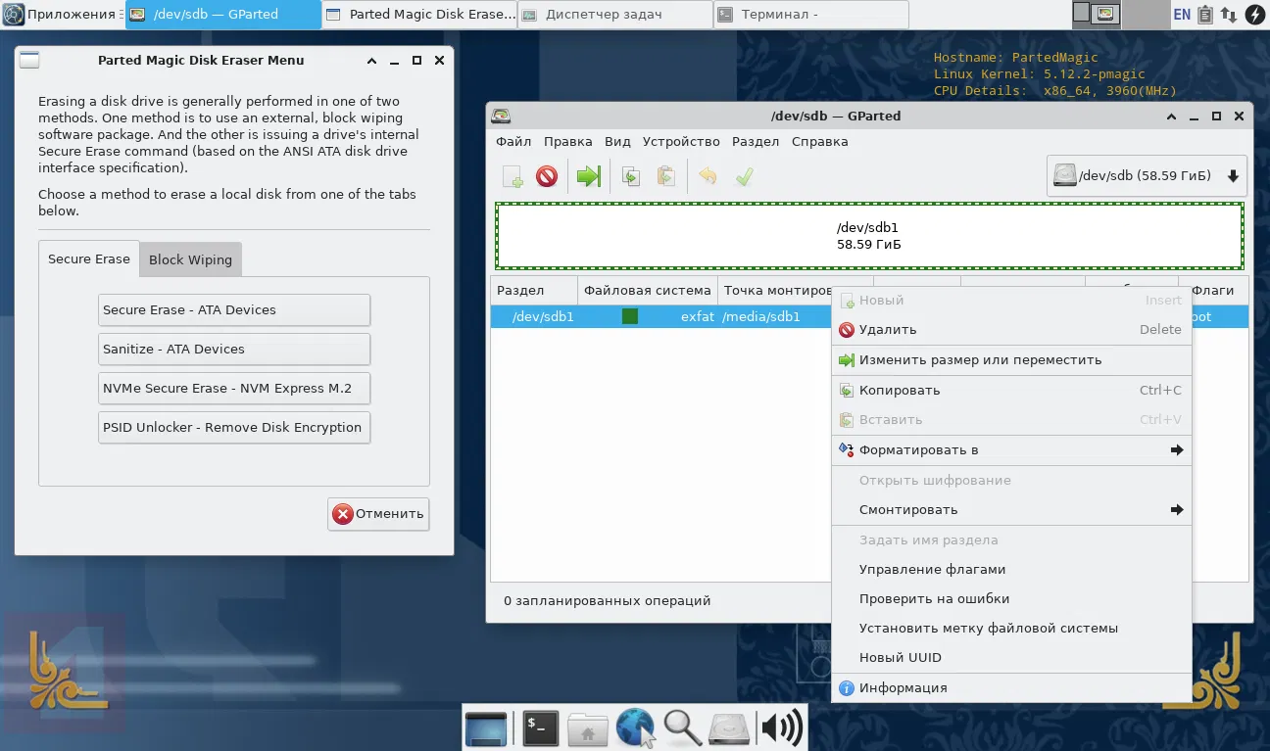This screenshot has height=751, width=1270.
Task: Click the Disk Eraser window menu icon
Action: pos(29,60)
